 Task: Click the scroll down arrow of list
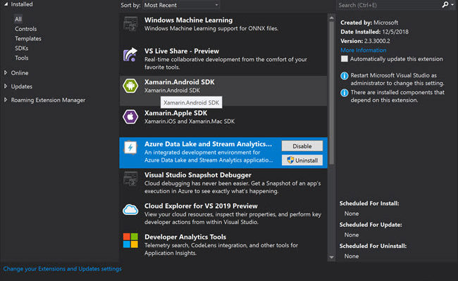pyautogui.click(x=332, y=257)
